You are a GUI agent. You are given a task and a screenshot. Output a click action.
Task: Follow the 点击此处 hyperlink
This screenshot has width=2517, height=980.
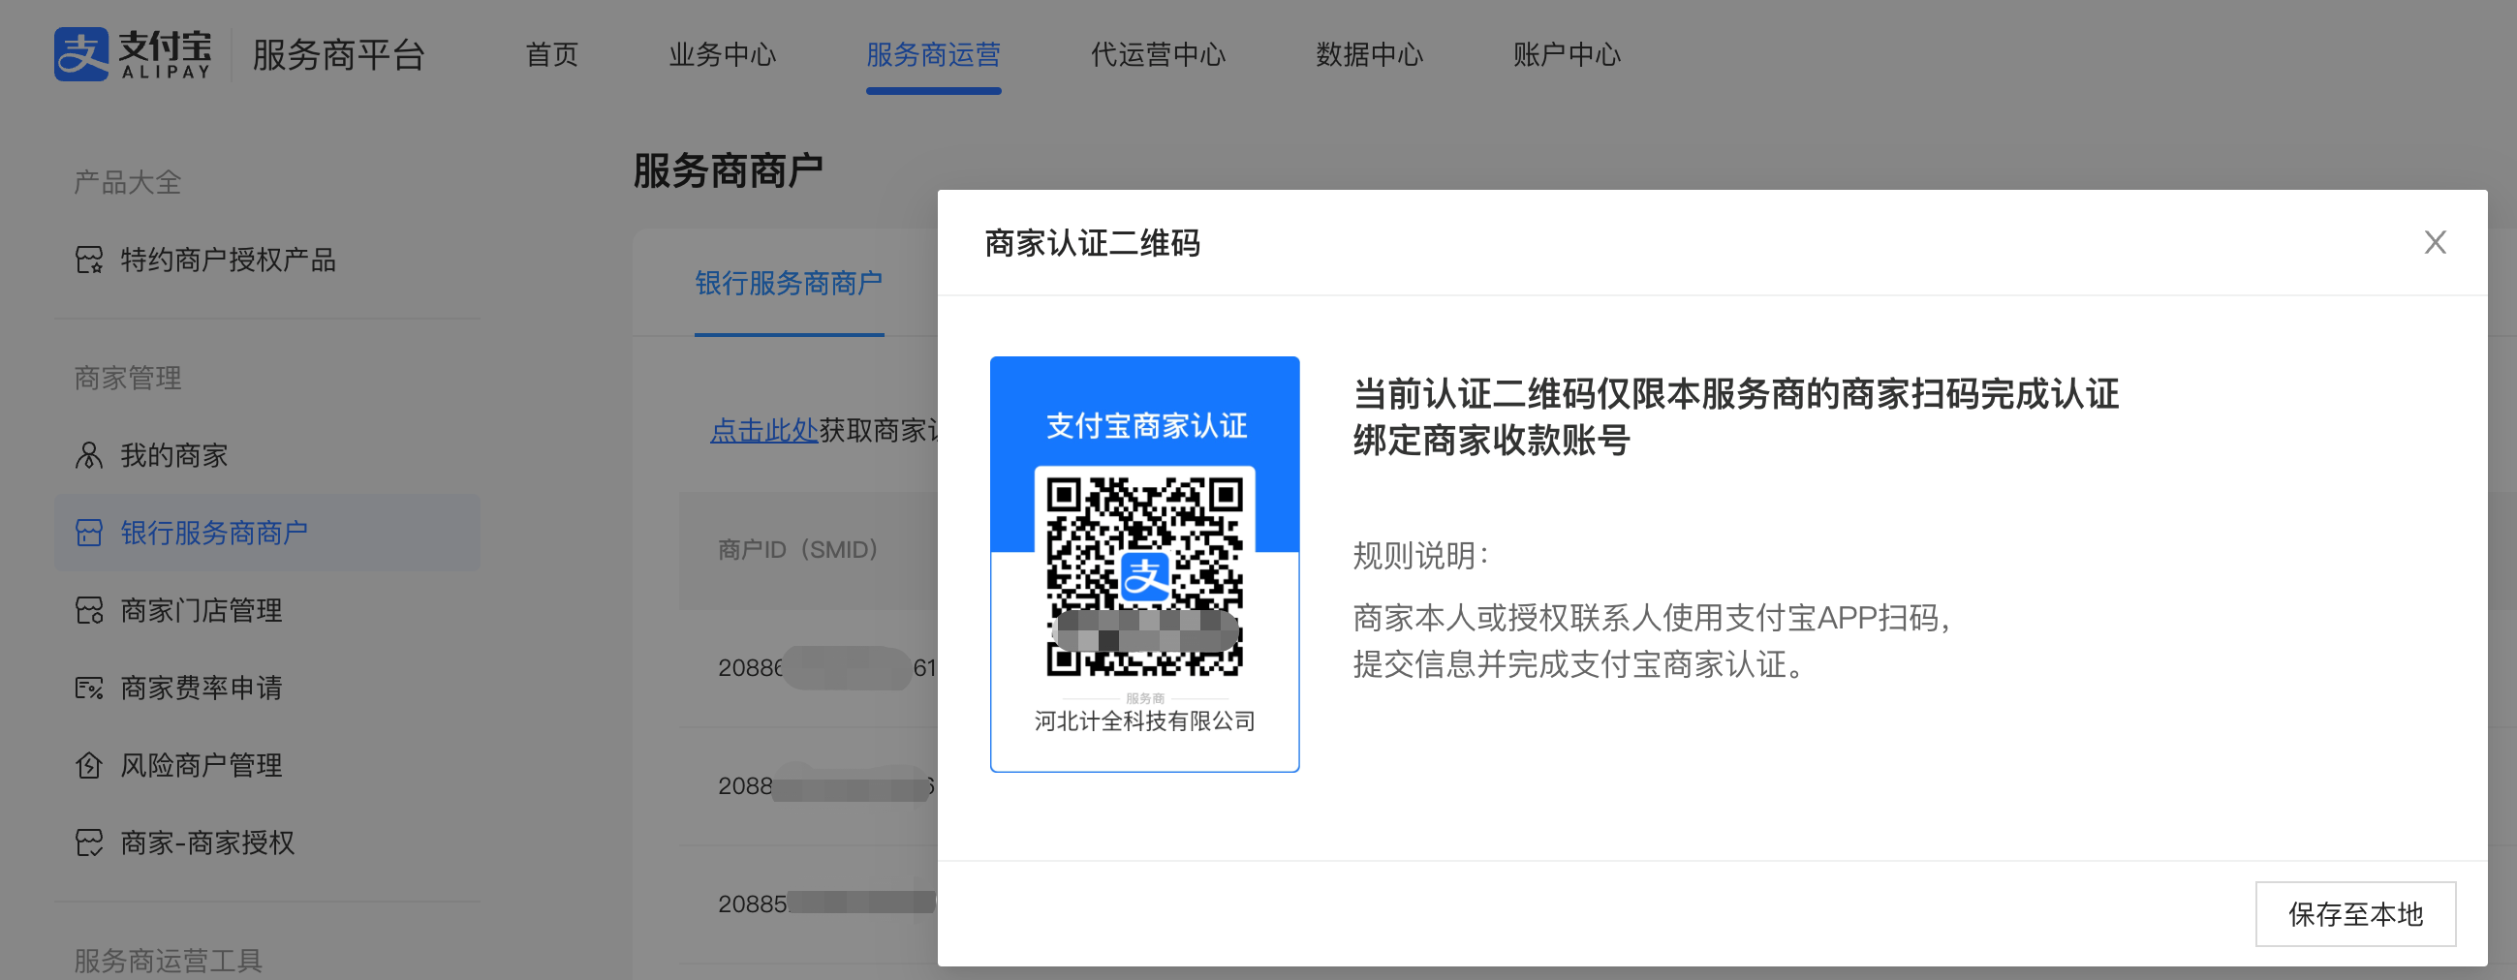click(x=763, y=430)
